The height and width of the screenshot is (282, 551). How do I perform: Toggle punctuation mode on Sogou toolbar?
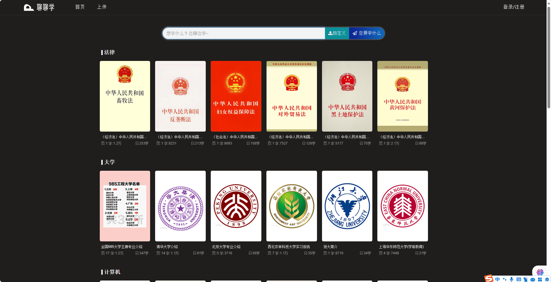pyautogui.click(x=504, y=279)
